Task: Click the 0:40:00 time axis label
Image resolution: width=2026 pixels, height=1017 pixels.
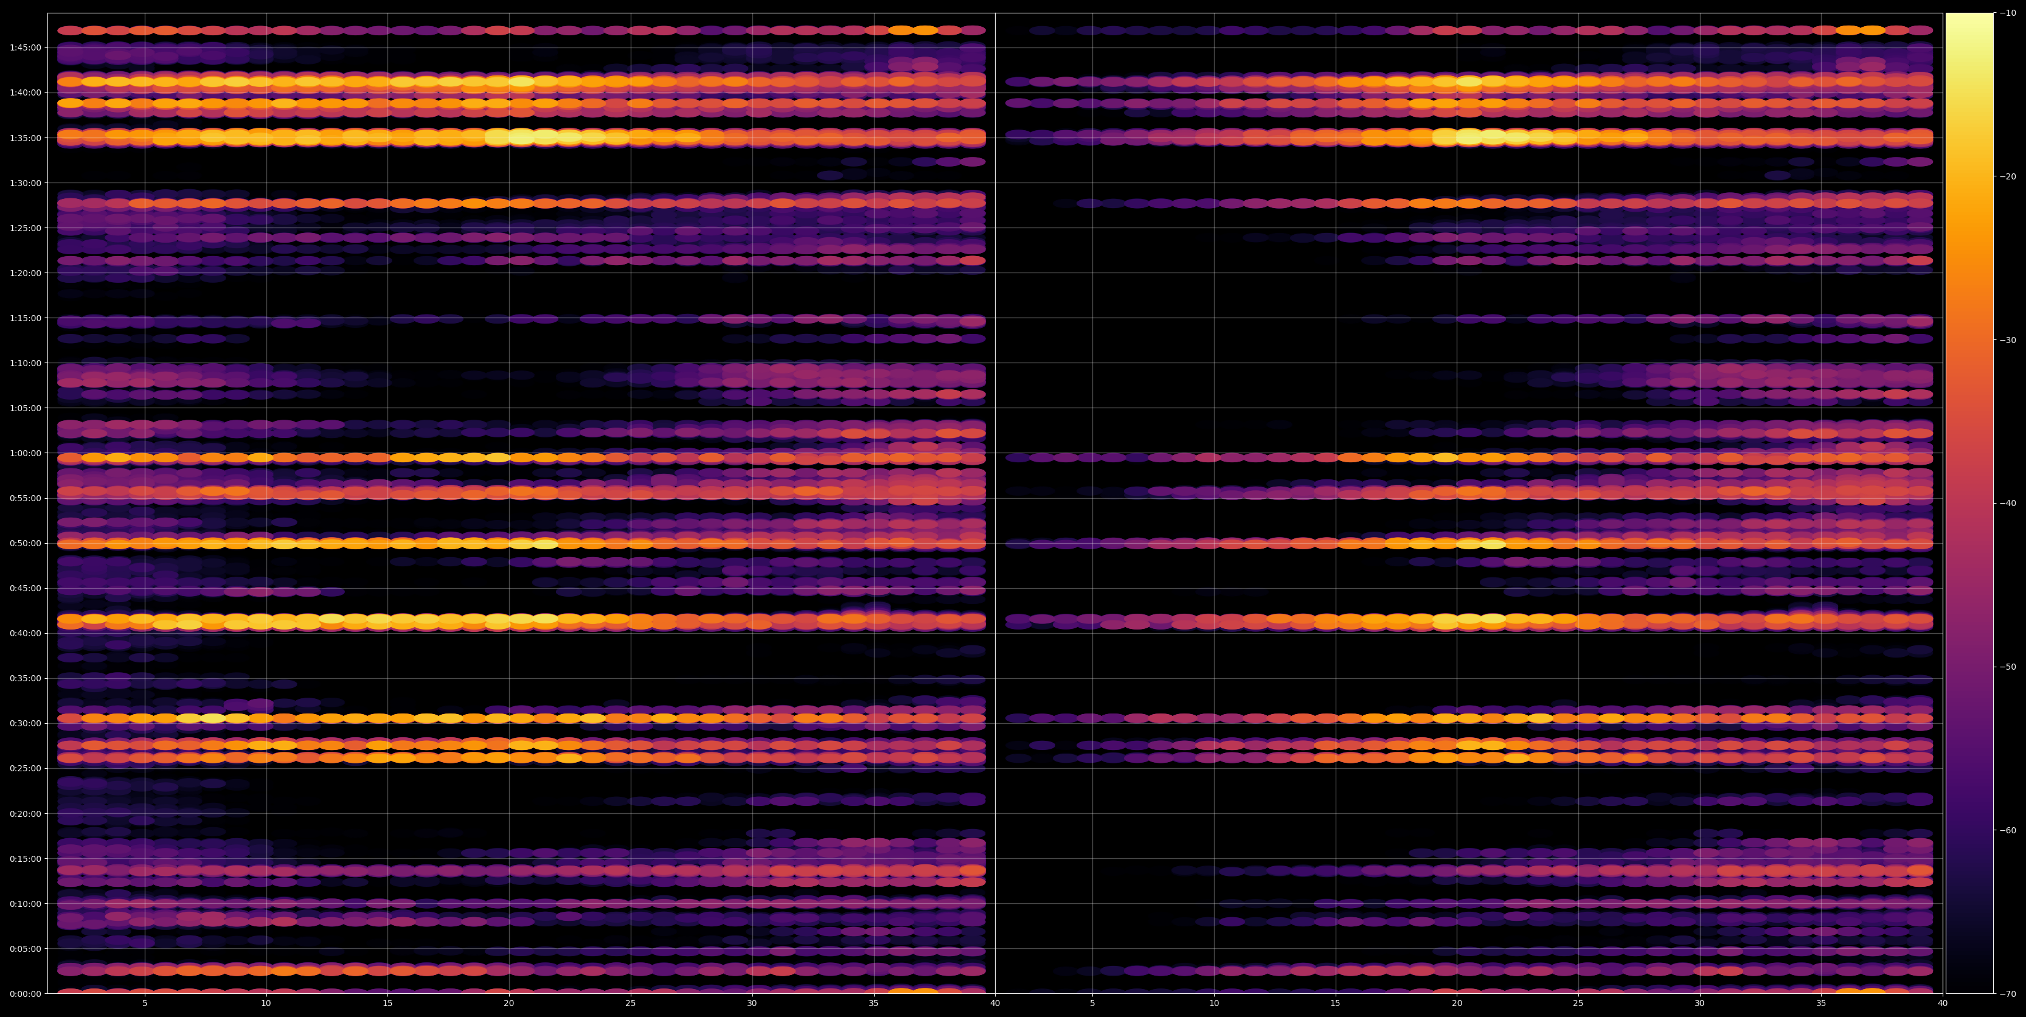Action: pos(25,633)
